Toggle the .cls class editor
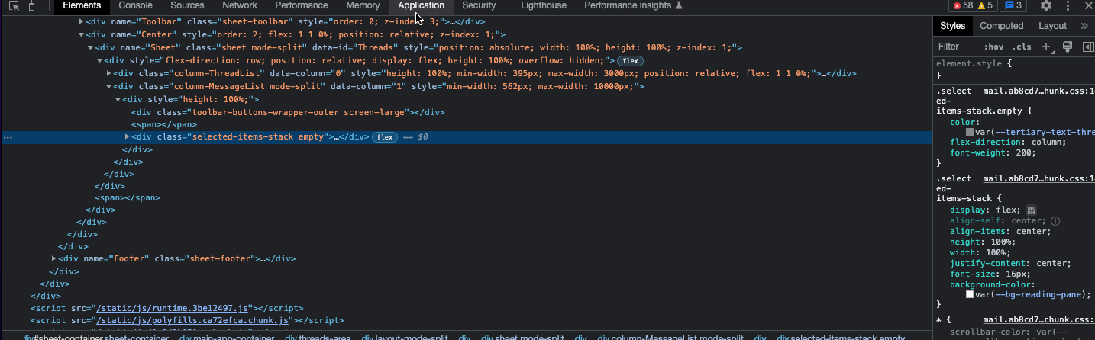Viewport: 1095px width, 340px height. pos(1022,47)
